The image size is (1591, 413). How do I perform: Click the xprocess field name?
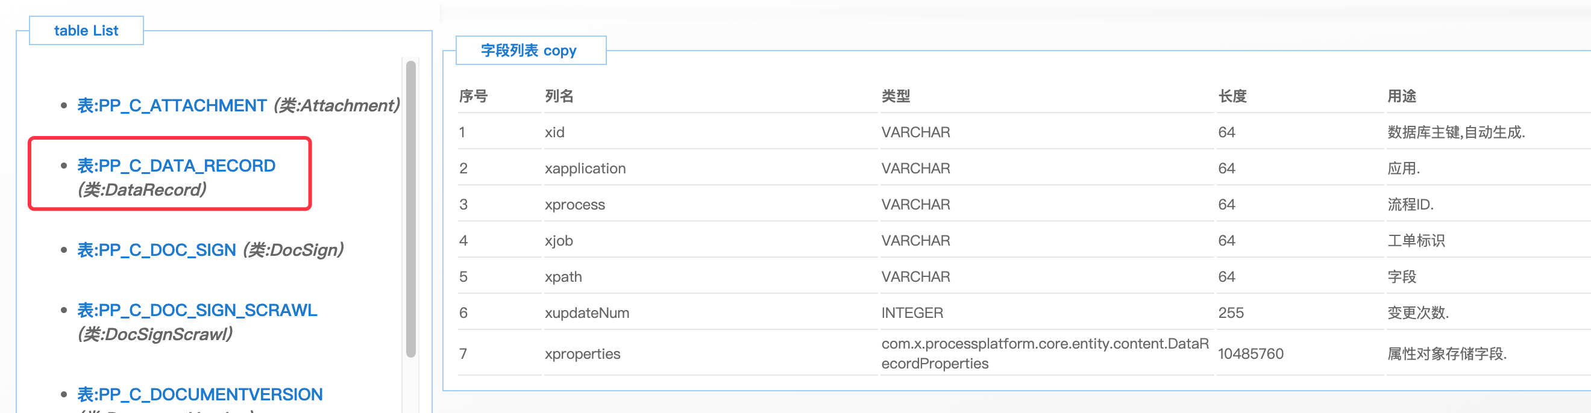[x=574, y=204]
